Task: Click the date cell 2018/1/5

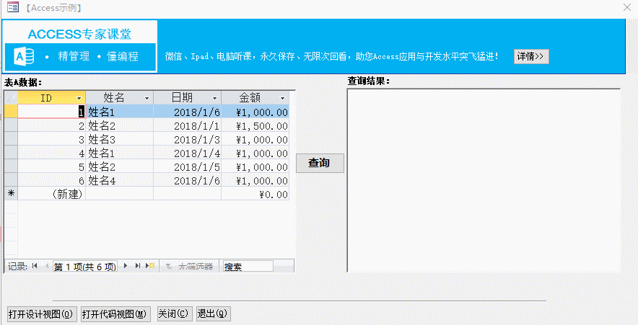Action: 188,166
